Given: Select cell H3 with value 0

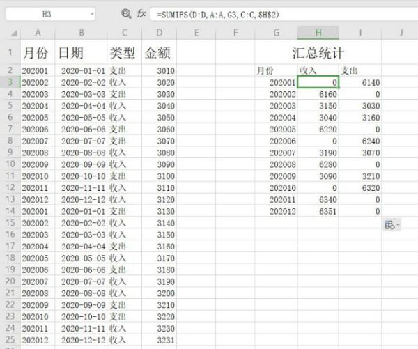Looking at the screenshot, I should [x=318, y=82].
